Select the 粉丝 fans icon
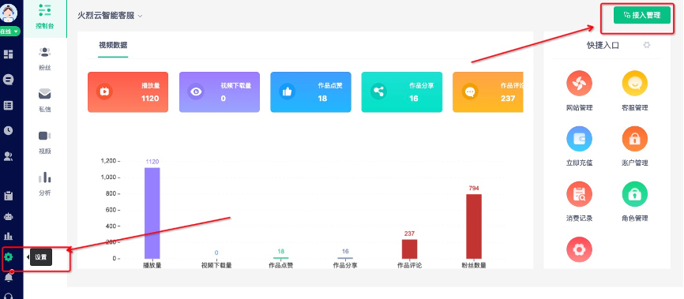The width and height of the screenshot is (684, 299). (x=45, y=52)
